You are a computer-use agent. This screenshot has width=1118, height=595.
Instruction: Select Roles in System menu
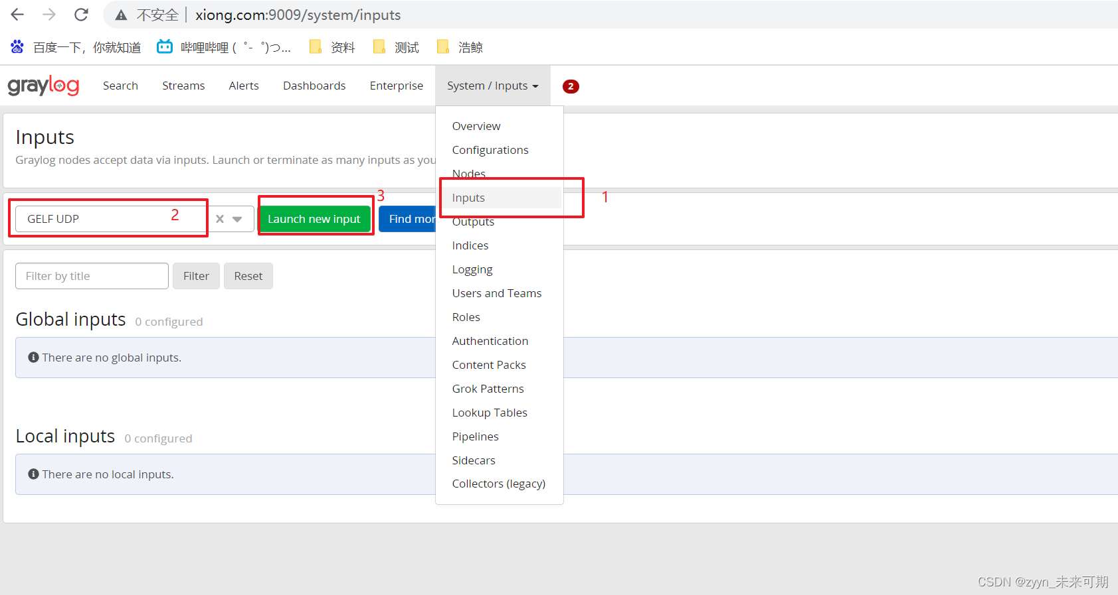pos(466,317)
